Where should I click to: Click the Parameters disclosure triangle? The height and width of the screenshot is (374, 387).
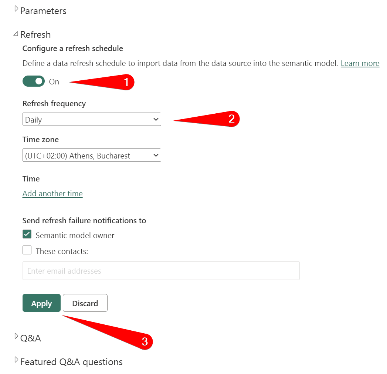click(16, 8)
